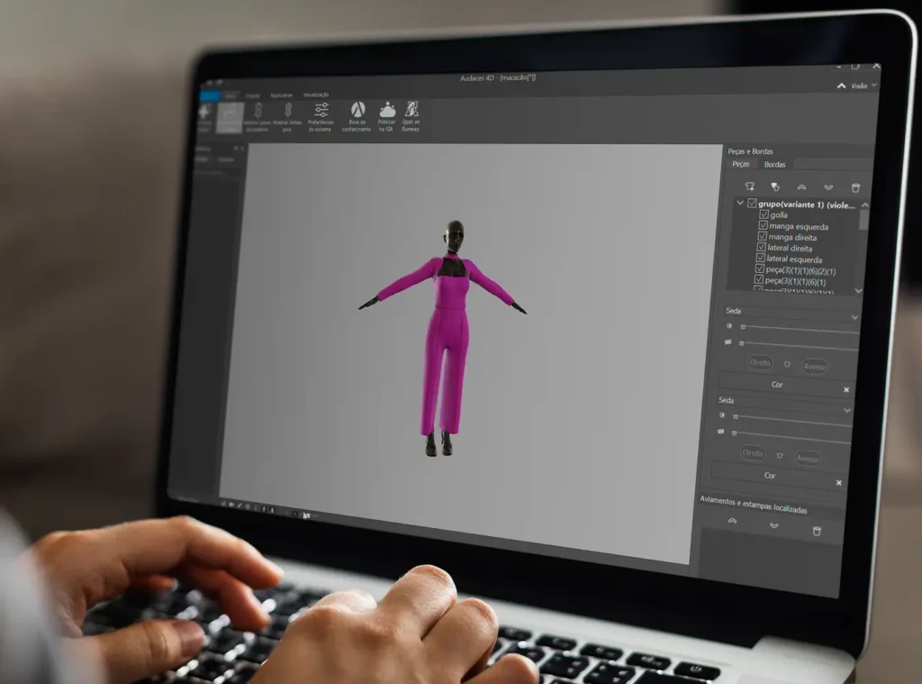Collapse the grupo(variante 1) tree node

tap(740, 204)
